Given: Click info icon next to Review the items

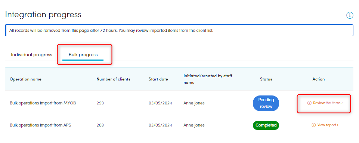Looking at the screenshot, I should (x=309, y=103).
